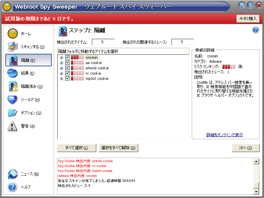The image size is (264, 198).
Task: Click the log scrollbar thumb
Action: [256, 185]
